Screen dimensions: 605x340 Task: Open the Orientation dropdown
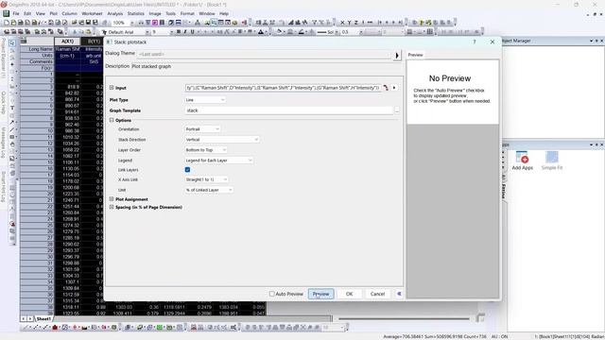coord(202,129)
